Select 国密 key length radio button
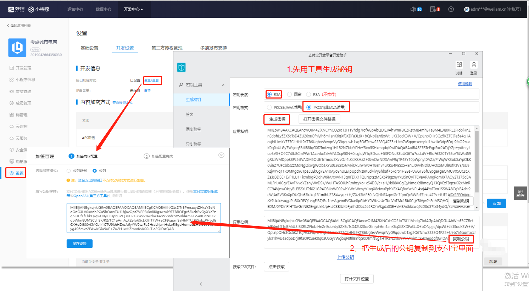This screenshot has width=529, height=291. (289, 94)
